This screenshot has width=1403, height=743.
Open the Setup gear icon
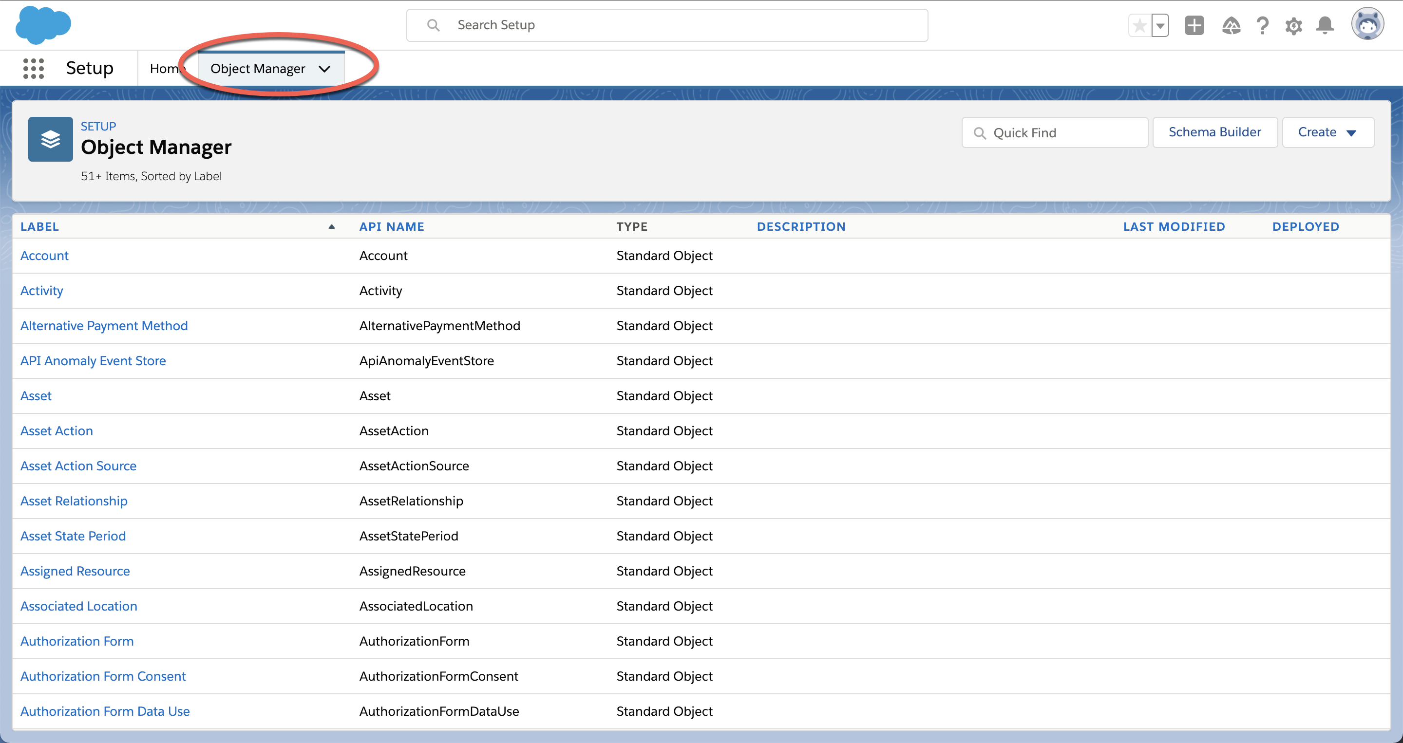(x=1293, y=26)
